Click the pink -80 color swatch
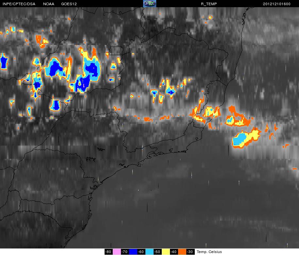This screenshot has width=299, height=255. (117, 251)
